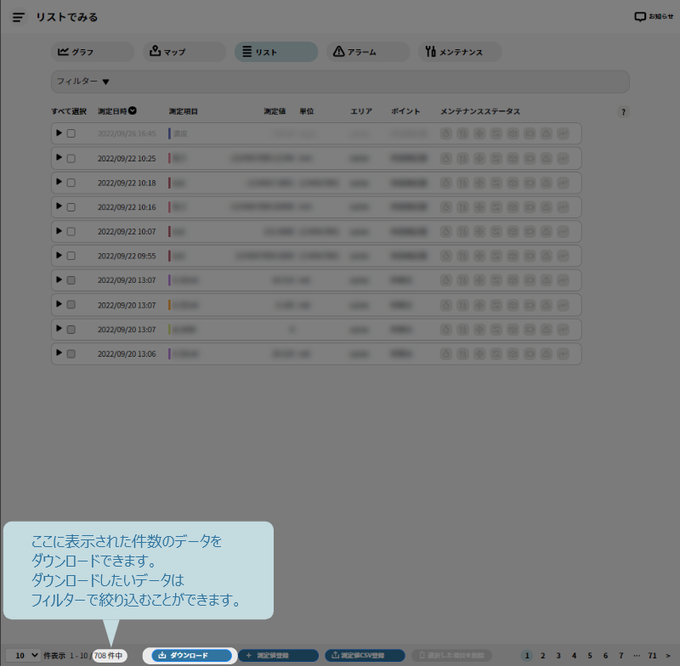Viewport: 680px width, 666px height.
Task: Open the rows-per-page dropdown showing 10
Action: 23,655
